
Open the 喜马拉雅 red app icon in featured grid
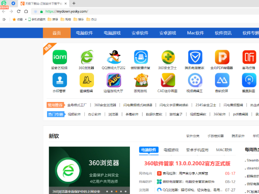point(249,57)
